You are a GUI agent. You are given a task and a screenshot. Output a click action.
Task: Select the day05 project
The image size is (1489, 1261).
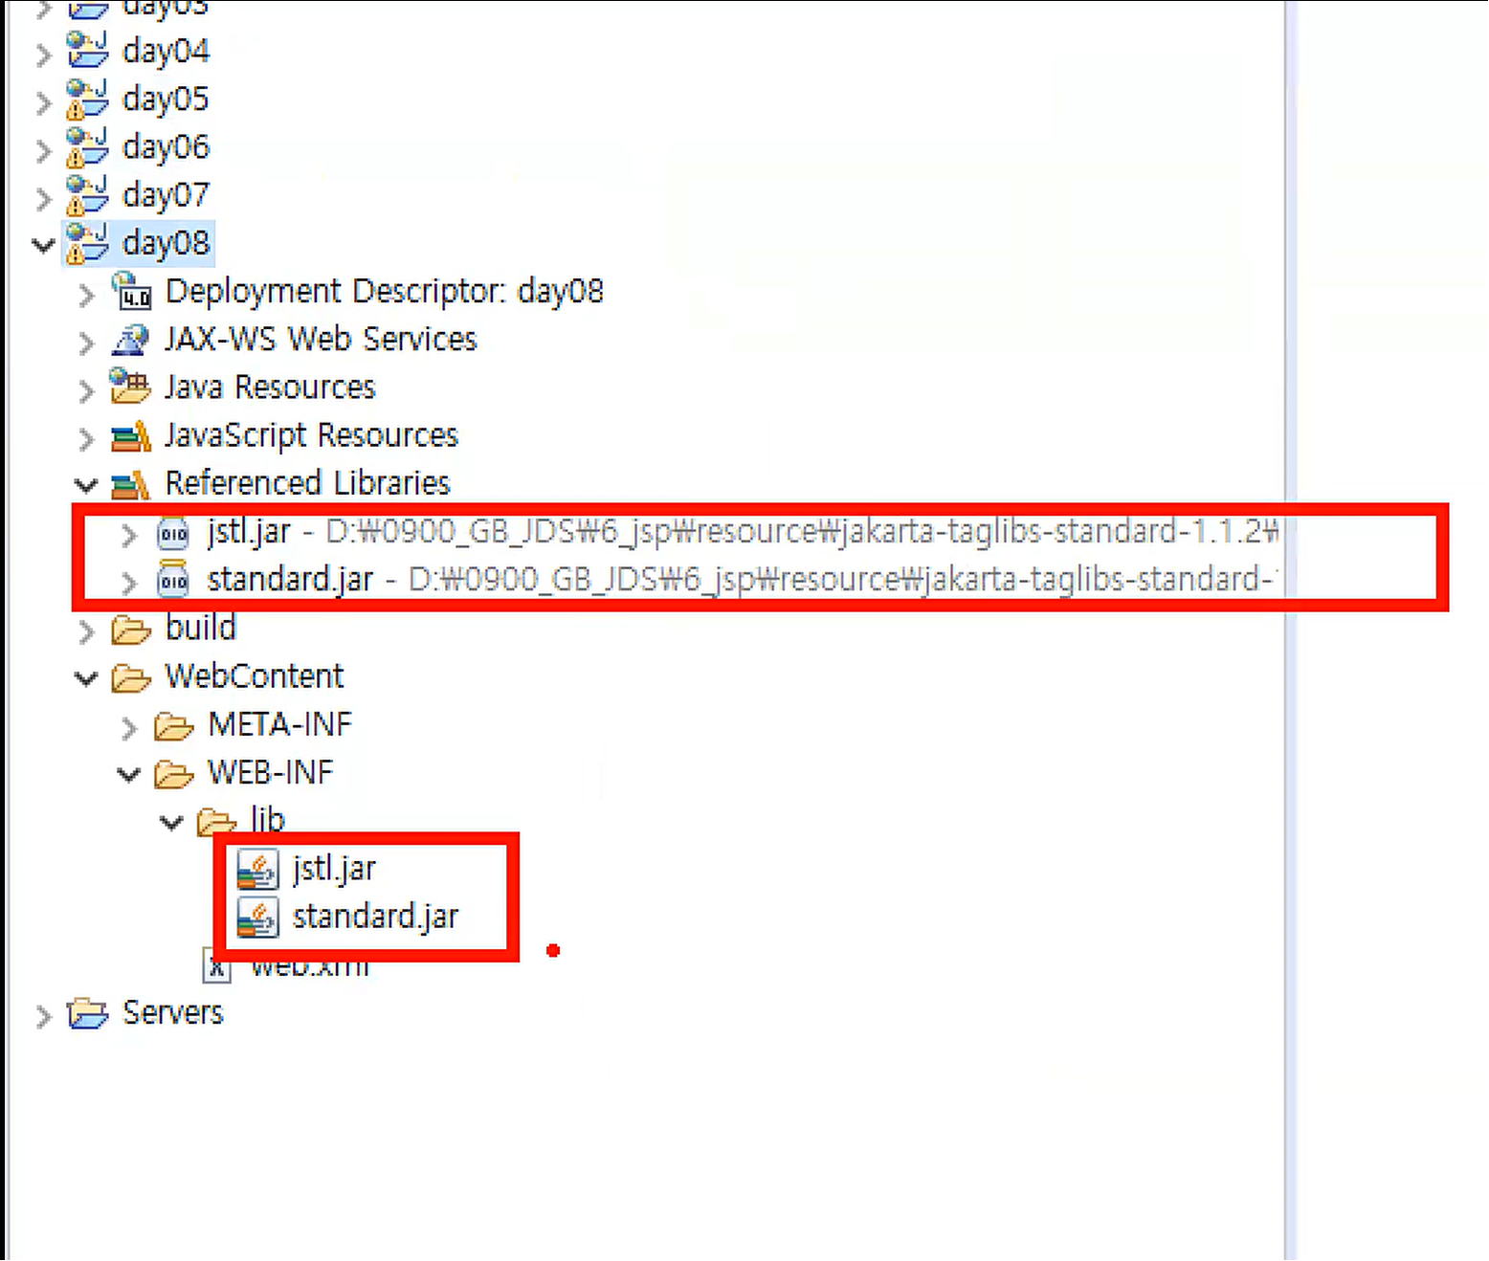point(165,99)
